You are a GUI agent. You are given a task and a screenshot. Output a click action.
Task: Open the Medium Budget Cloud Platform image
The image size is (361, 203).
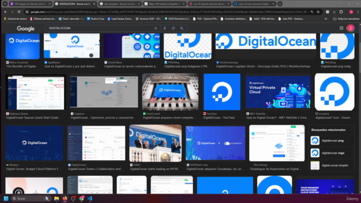pos(34,143)
